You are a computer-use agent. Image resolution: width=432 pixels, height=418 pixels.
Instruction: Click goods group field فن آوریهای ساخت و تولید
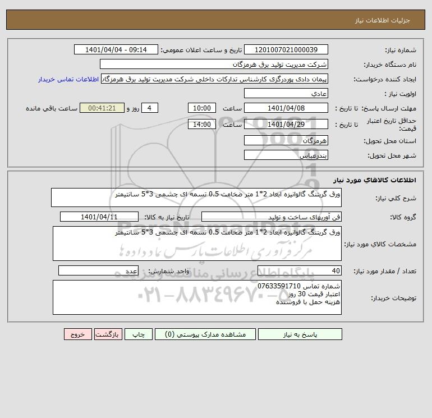click(x=272, y=217)
